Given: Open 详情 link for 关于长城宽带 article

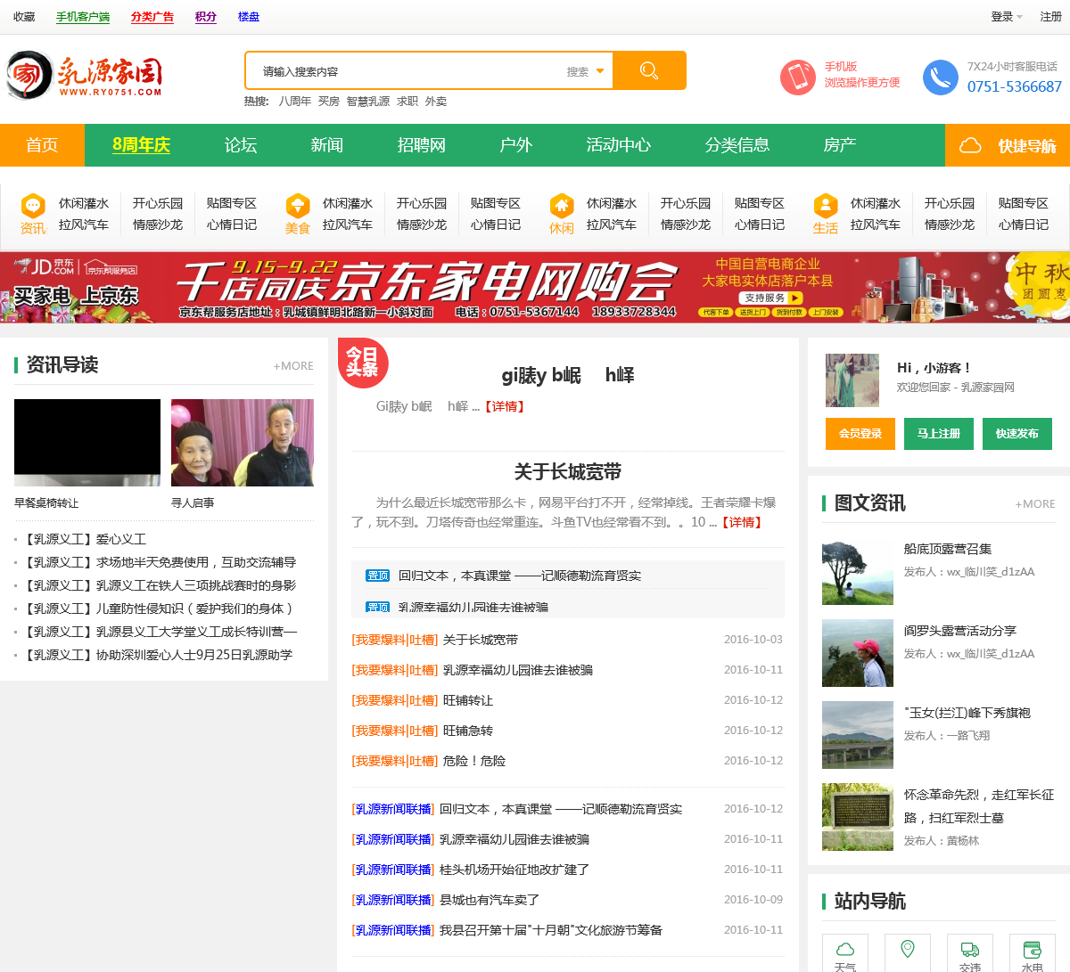Looking at the screenshot, I should (x=742, y=522).
